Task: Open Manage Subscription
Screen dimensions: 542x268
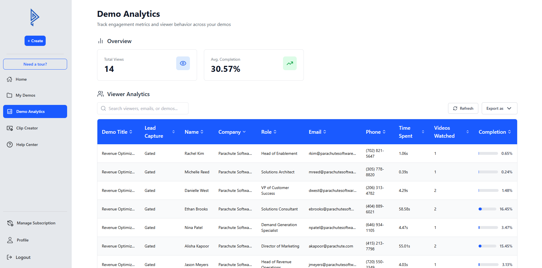Action: click(35, 223)
